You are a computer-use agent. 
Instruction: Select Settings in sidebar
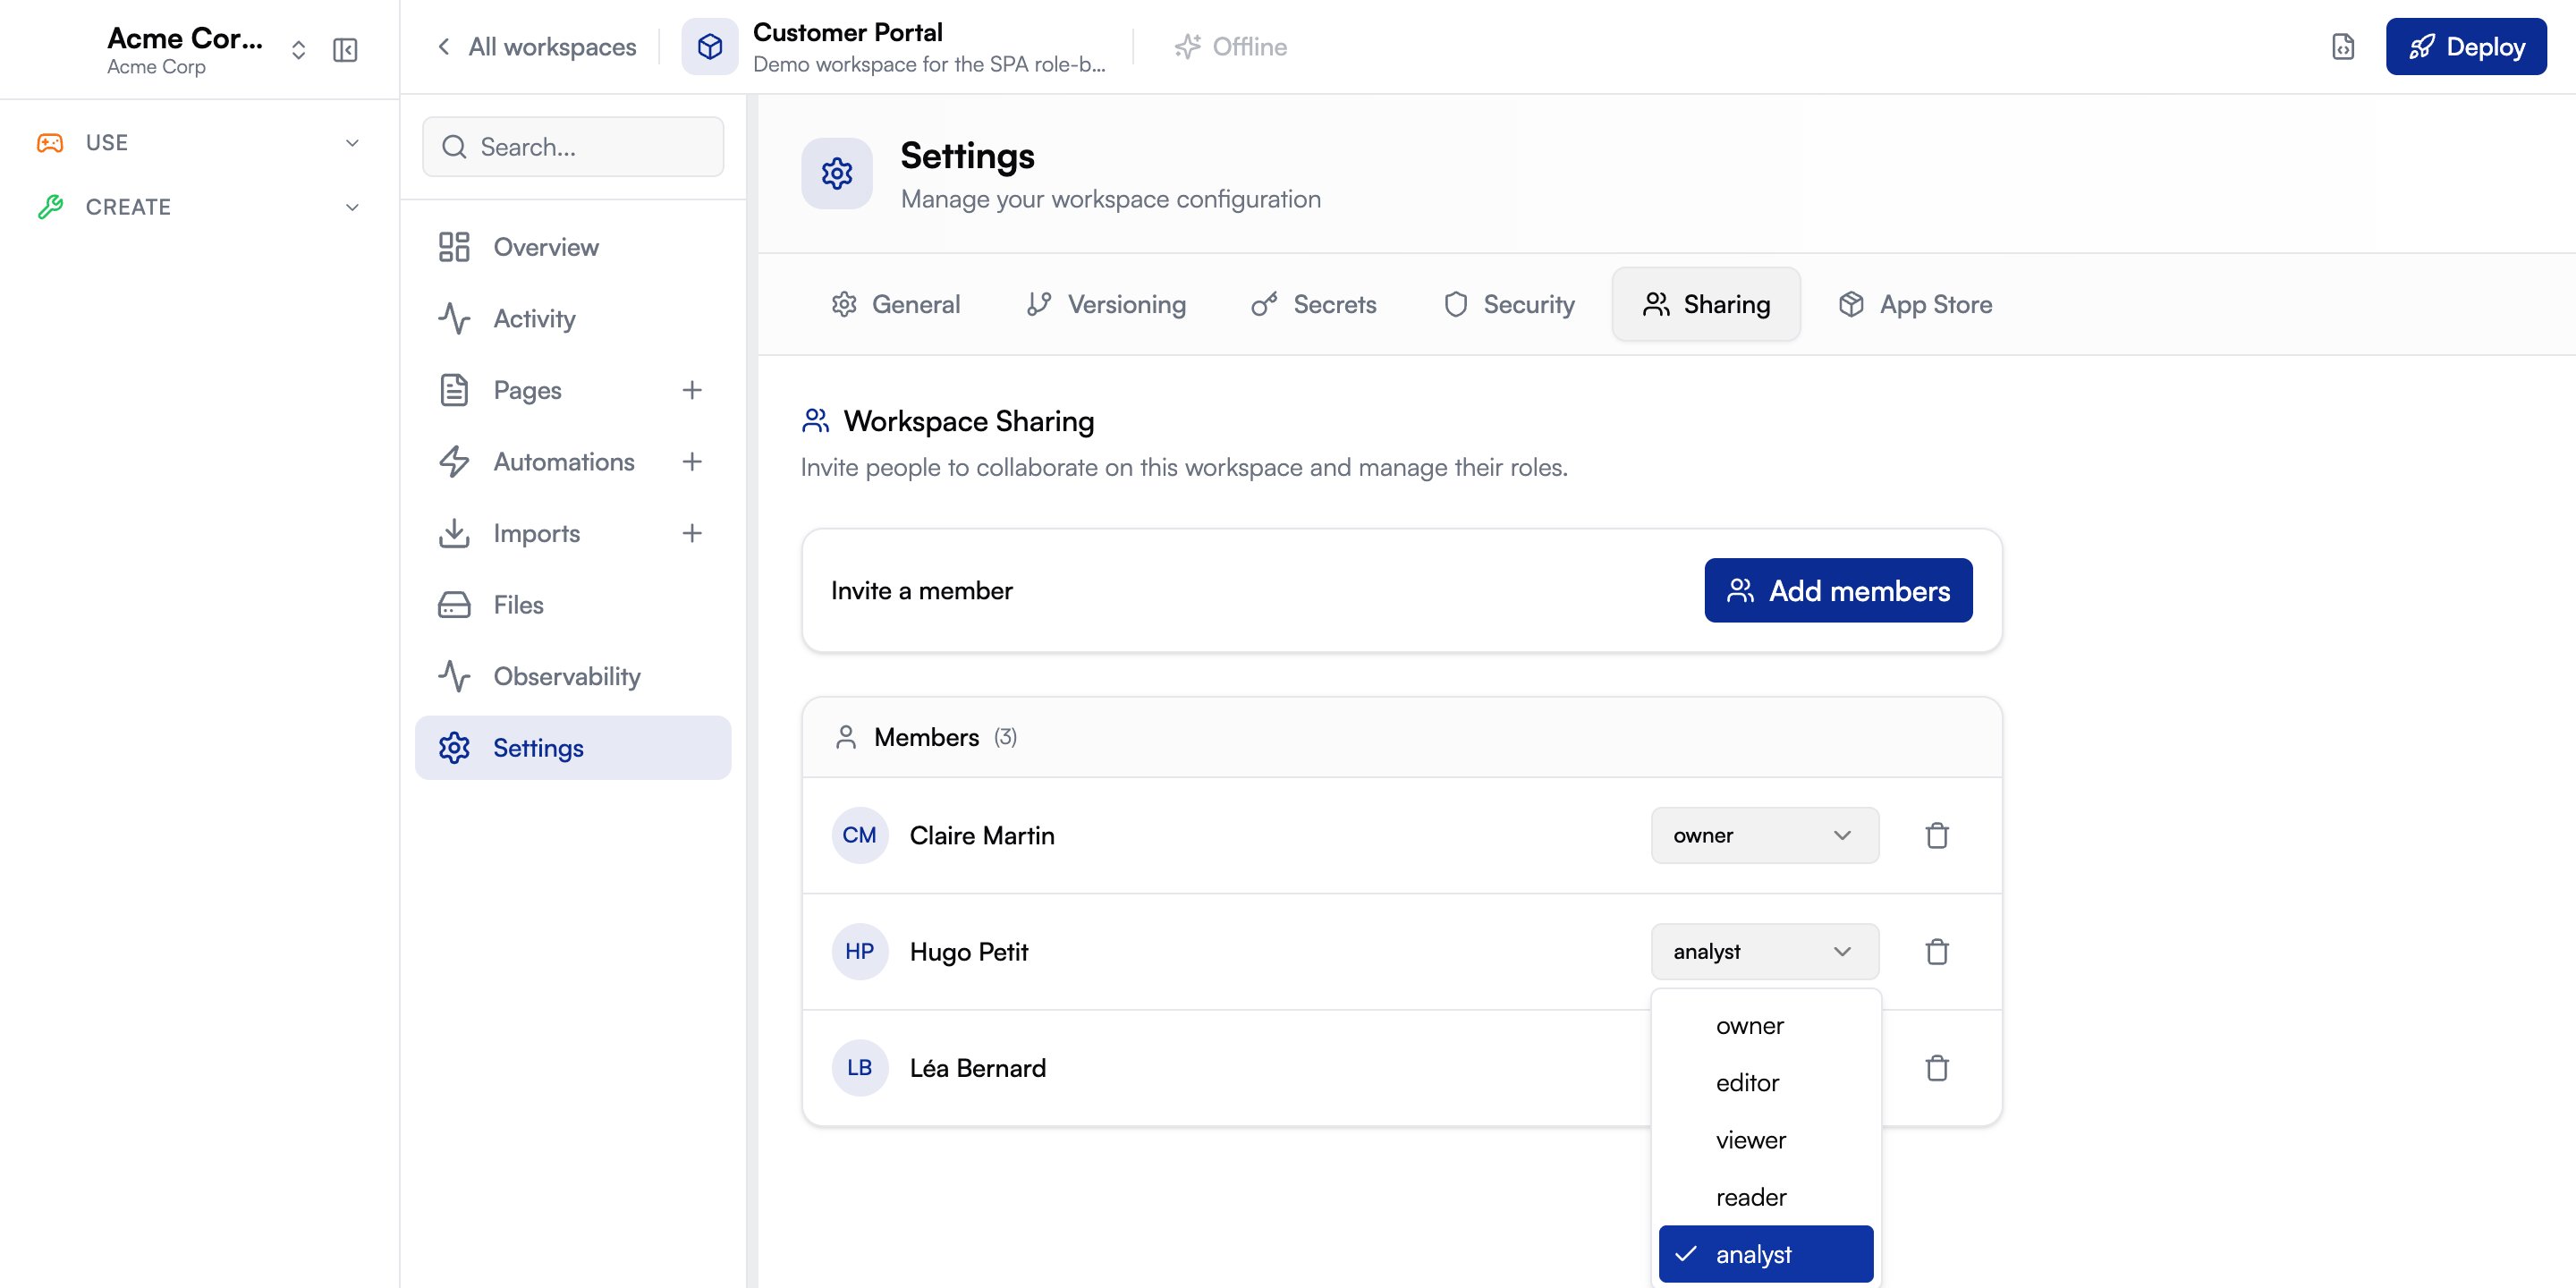point(573,748)
